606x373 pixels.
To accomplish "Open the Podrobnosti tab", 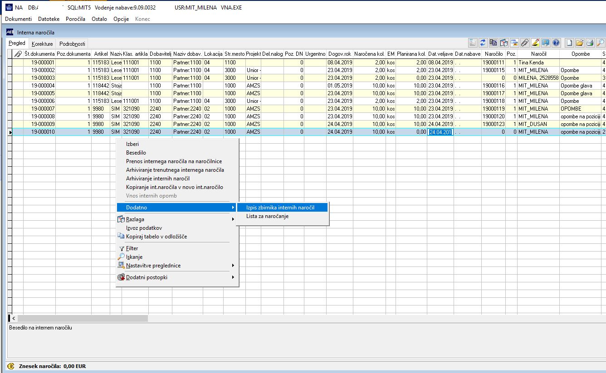I will pyautogui.click(x=72, y=44).
